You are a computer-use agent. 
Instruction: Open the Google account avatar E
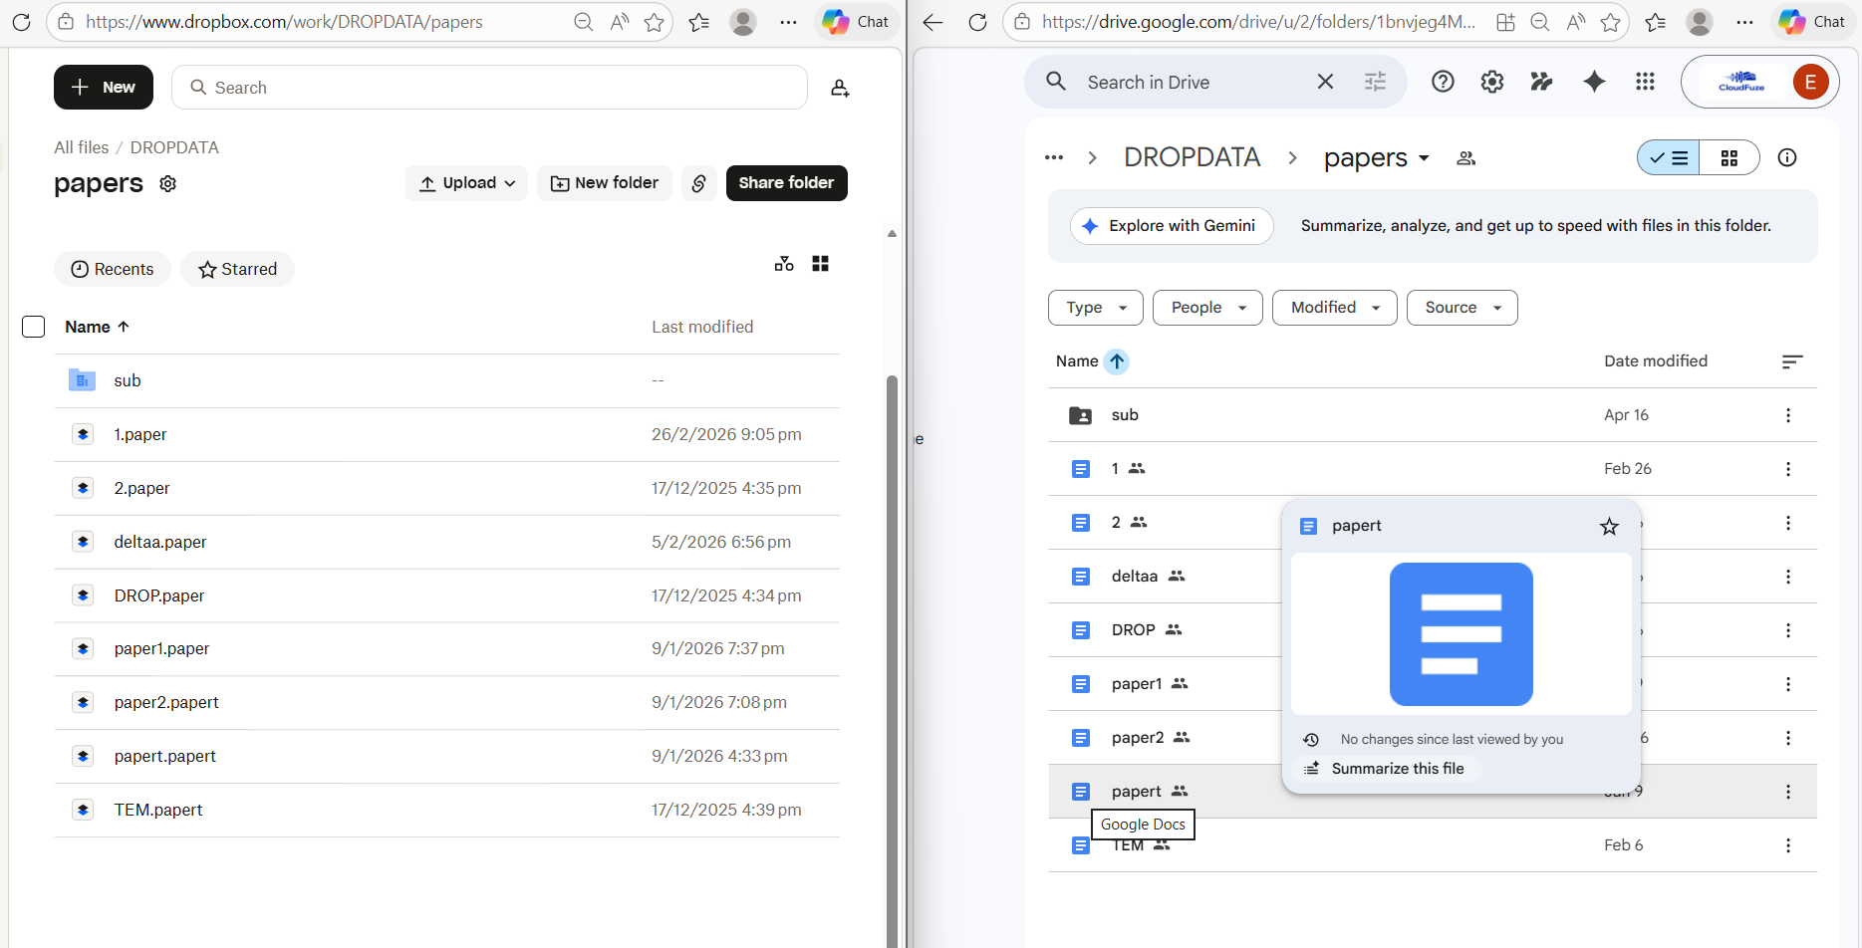pyautogui.click(x=1810, y=82)
